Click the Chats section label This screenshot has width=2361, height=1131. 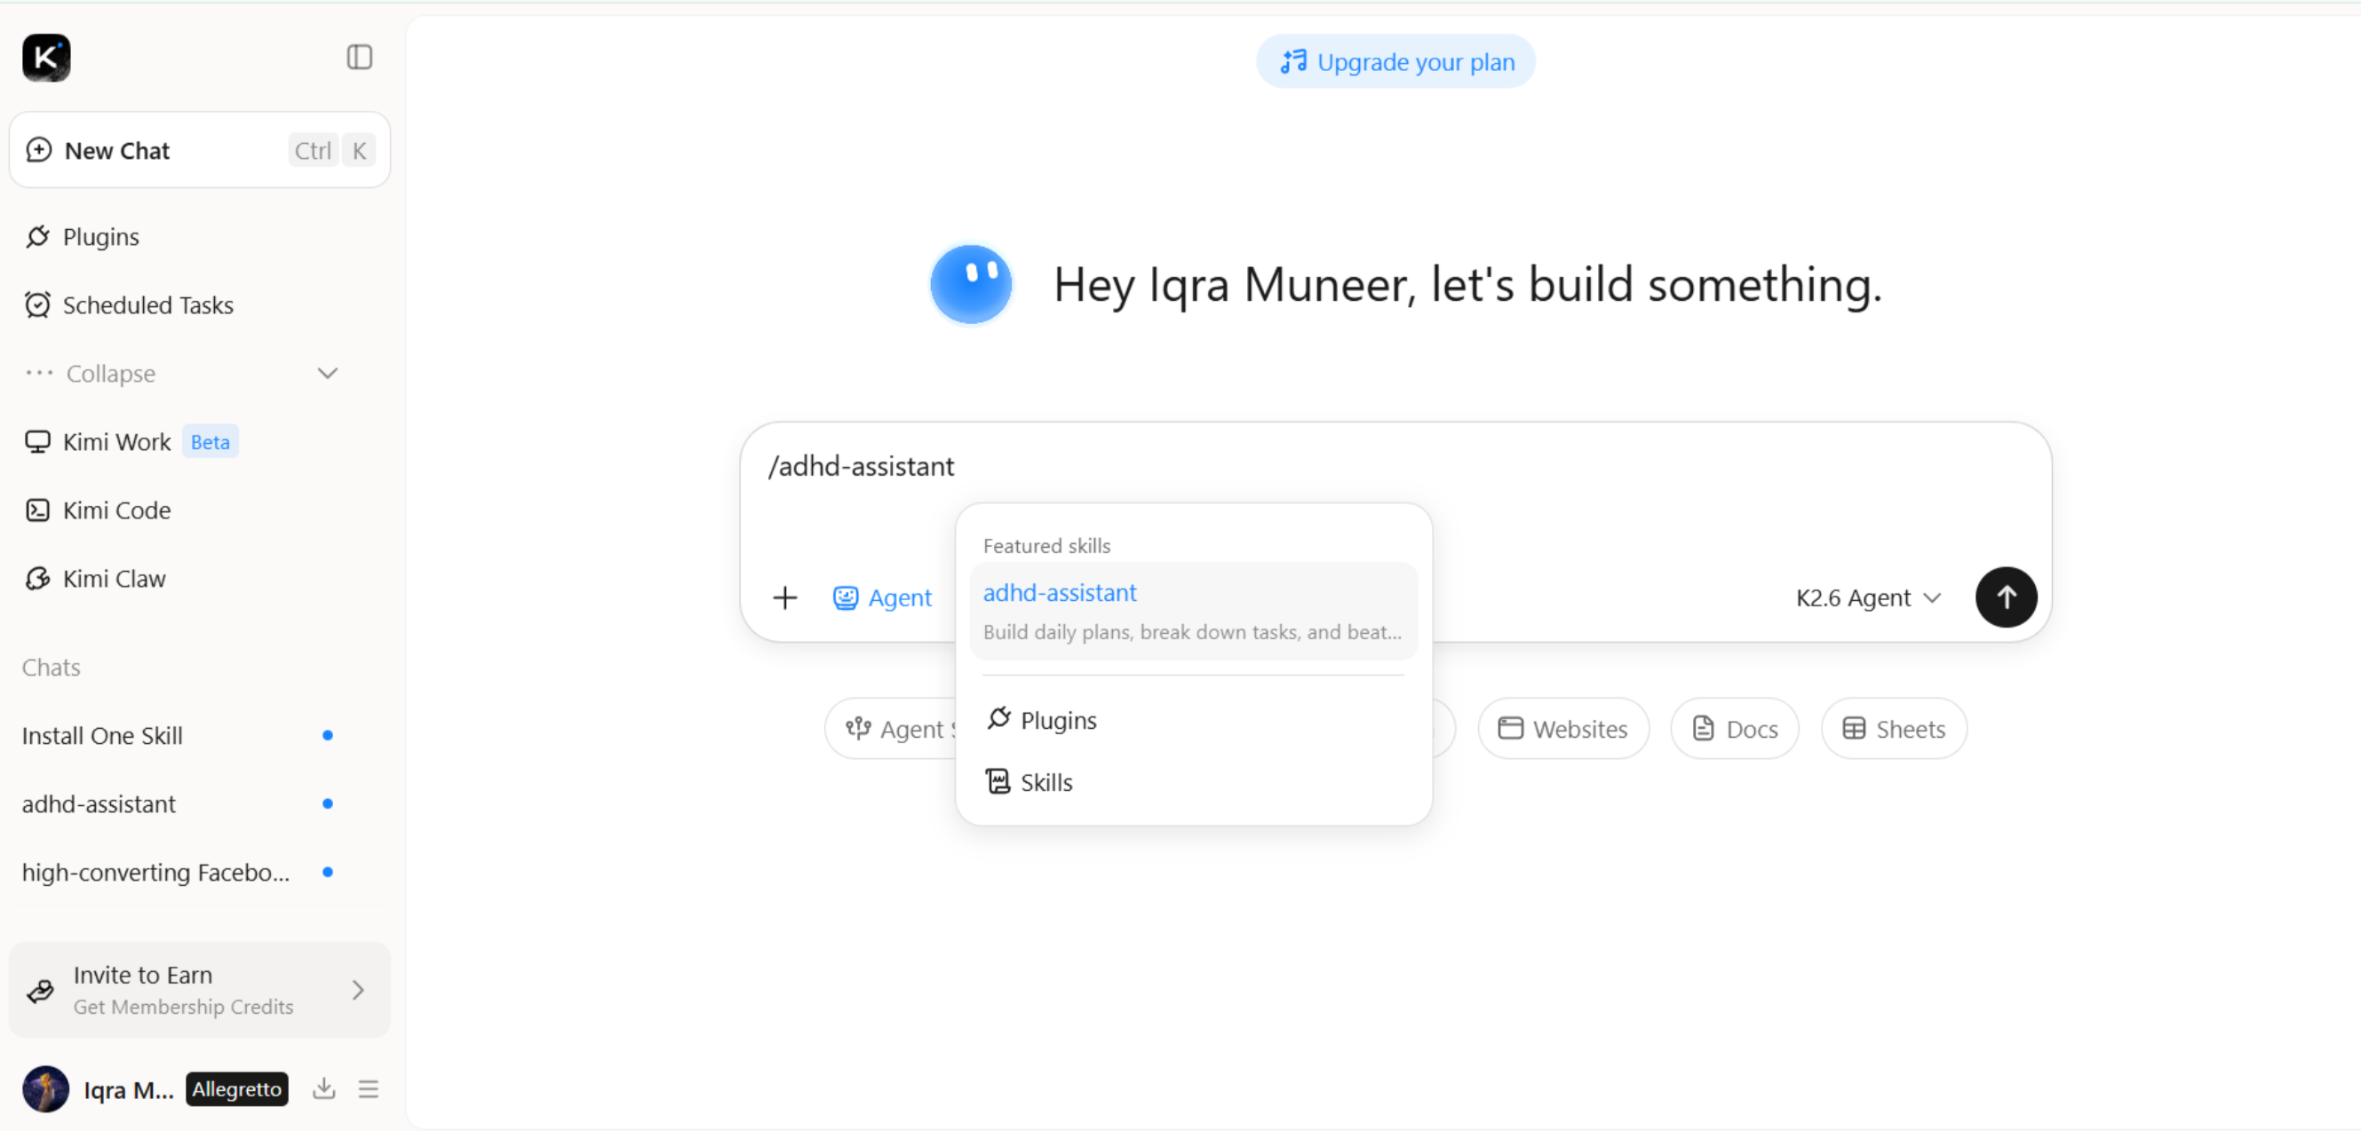(52, 668)
